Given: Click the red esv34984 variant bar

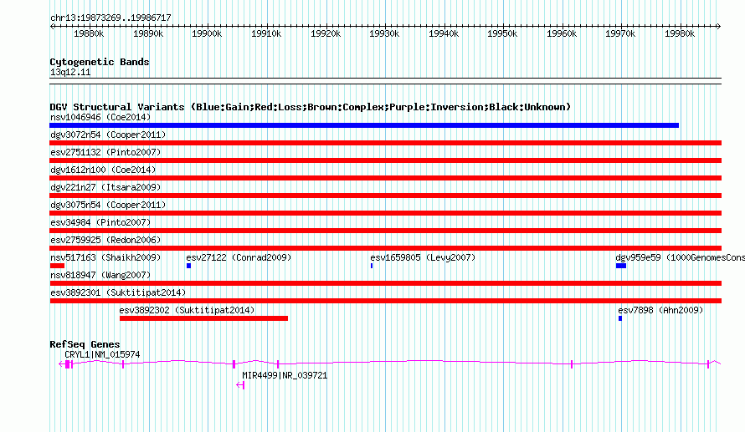Looking at the screenshot, I should 386,231.
